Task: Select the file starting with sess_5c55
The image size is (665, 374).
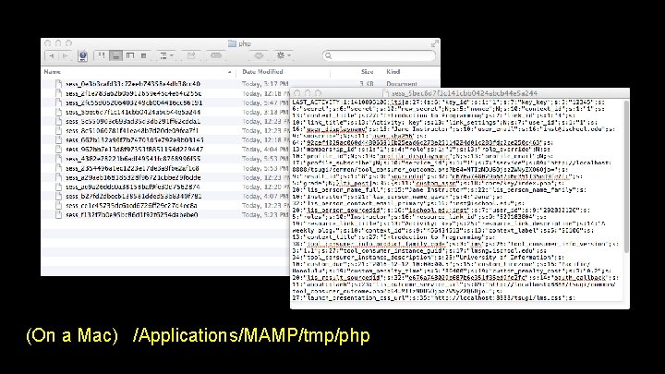Action: pyautogui.click(x=133, y=121)
